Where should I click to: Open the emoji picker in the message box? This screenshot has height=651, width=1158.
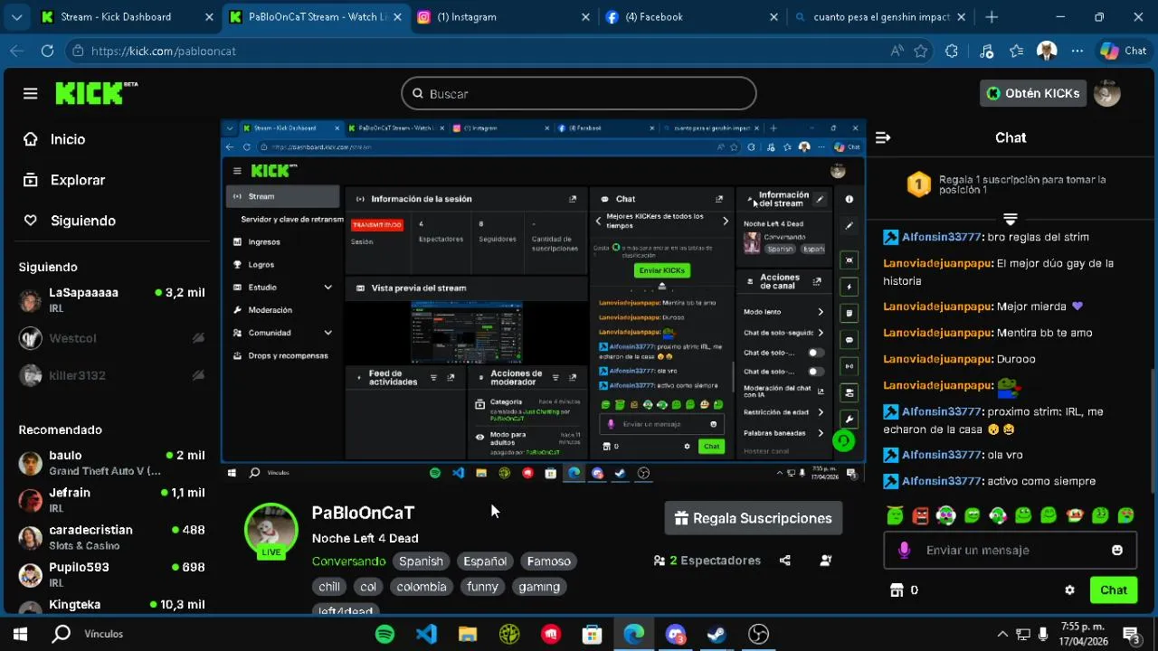[x=1117, y=550]
